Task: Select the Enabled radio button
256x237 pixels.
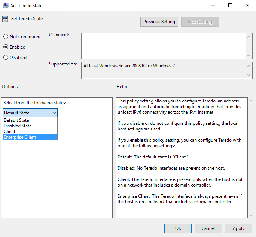Action: pos(6,47)
